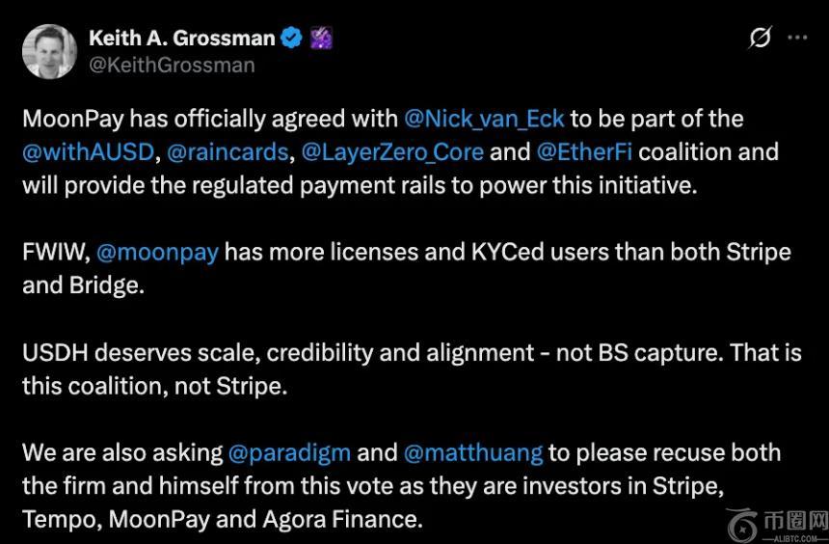Click the paragraph starting with USDH deserves scale

point(412,368)
